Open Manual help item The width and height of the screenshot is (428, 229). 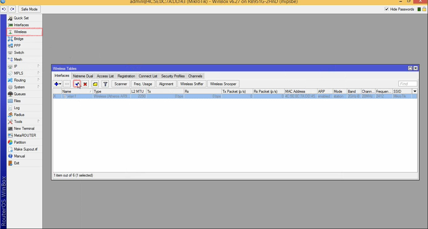24,156
